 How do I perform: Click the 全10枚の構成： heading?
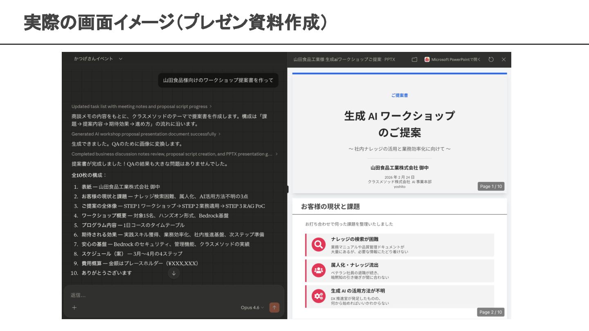89,175
